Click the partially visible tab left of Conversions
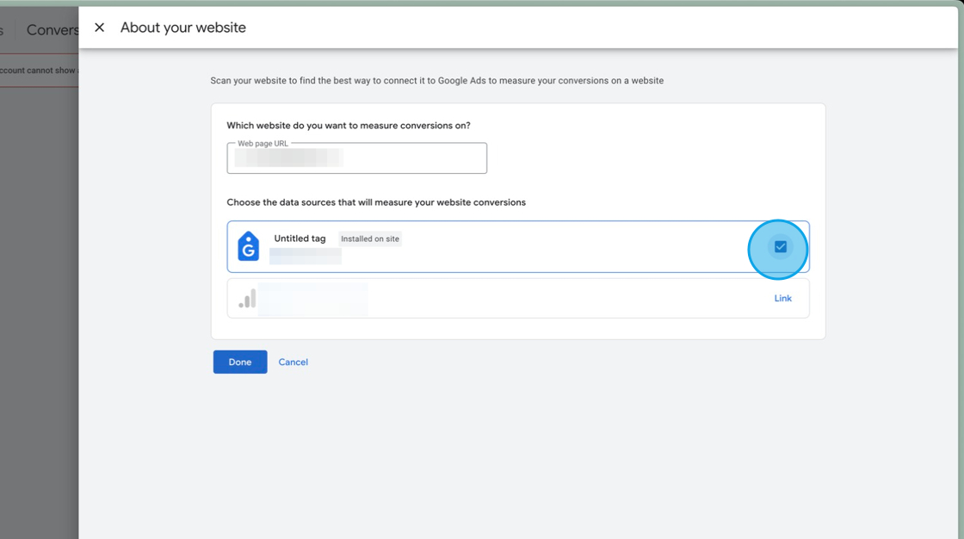Image resolution: width=964 pixels, height=539 pixels. 5,28
